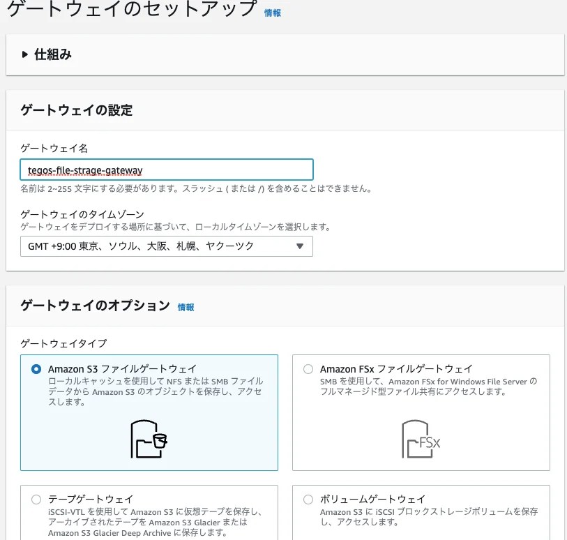Select the Amazon FSx ファイルゲートウェイ radio button
This screenshot has width=567, height=540.
[308, 368]
